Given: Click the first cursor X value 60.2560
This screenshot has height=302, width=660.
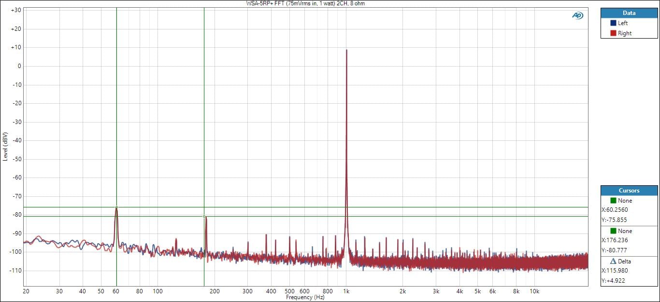Looking at the screenshot, I should pyautogui.click(x=615, y=210).
